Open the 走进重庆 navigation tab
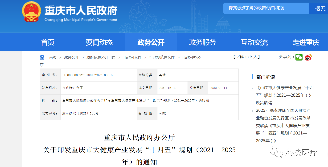The image size is (328, 167). coord(306,42)
